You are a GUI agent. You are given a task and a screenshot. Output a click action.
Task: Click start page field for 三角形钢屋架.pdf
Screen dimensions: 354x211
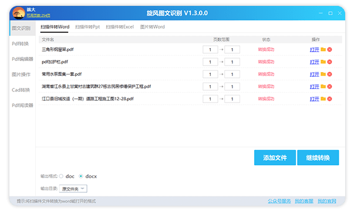click(210, 50)
